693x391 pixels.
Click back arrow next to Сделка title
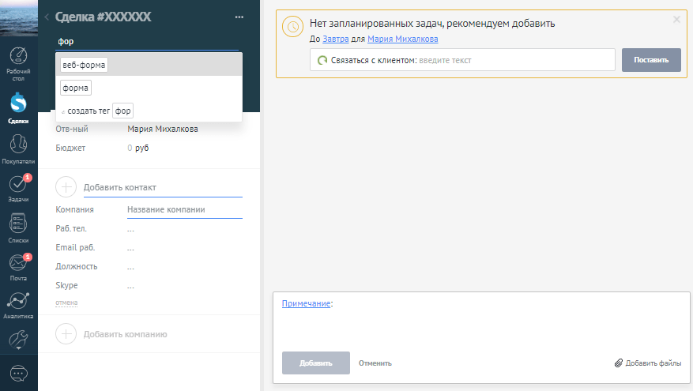click(47, 17)
